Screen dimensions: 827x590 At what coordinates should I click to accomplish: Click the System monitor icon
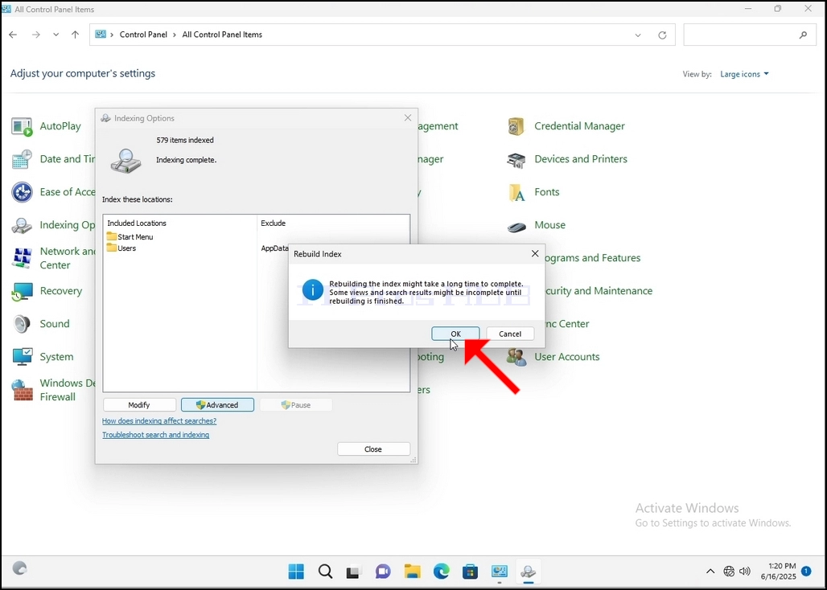coord(22,357)
